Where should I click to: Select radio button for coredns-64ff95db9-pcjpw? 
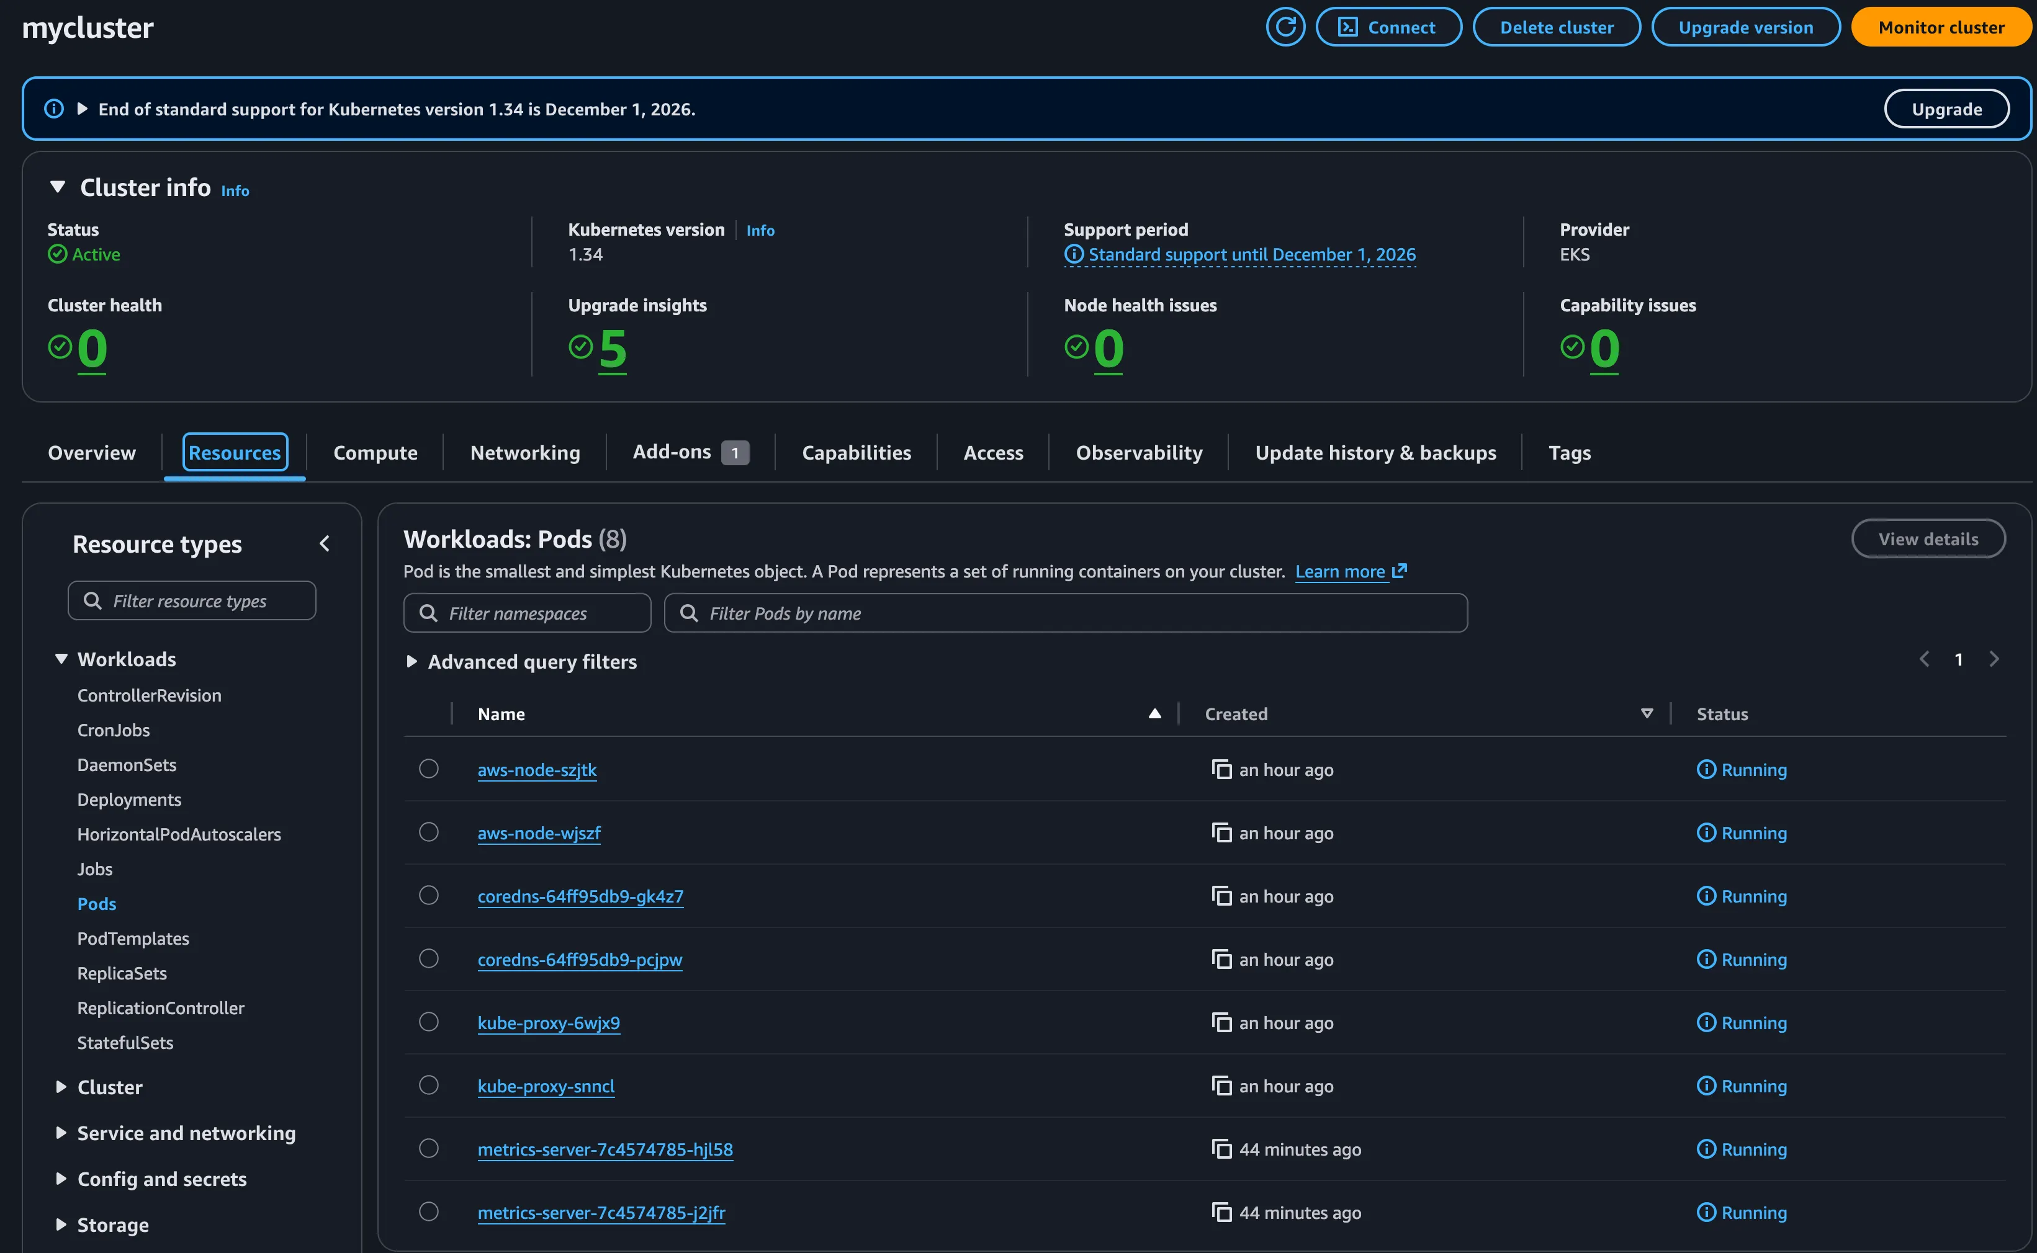click(x=429, y=958)
